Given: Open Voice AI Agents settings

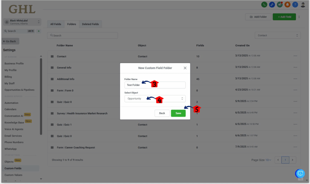Looking at the screenshot, I should click(14, 129).
